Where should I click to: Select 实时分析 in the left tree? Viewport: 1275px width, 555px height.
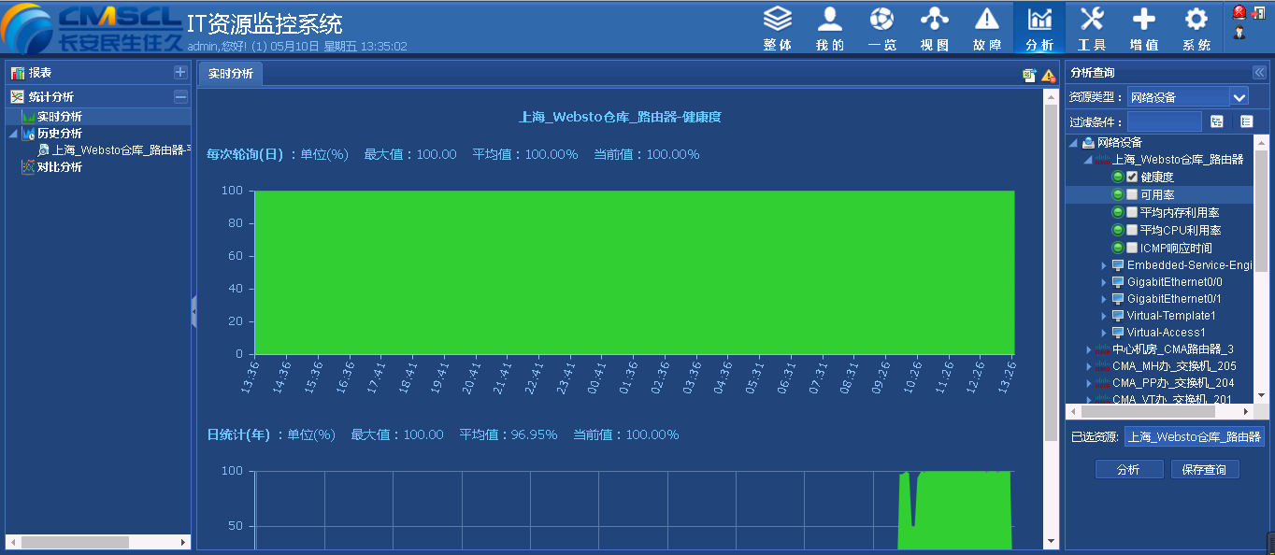[x=60, y=117]
